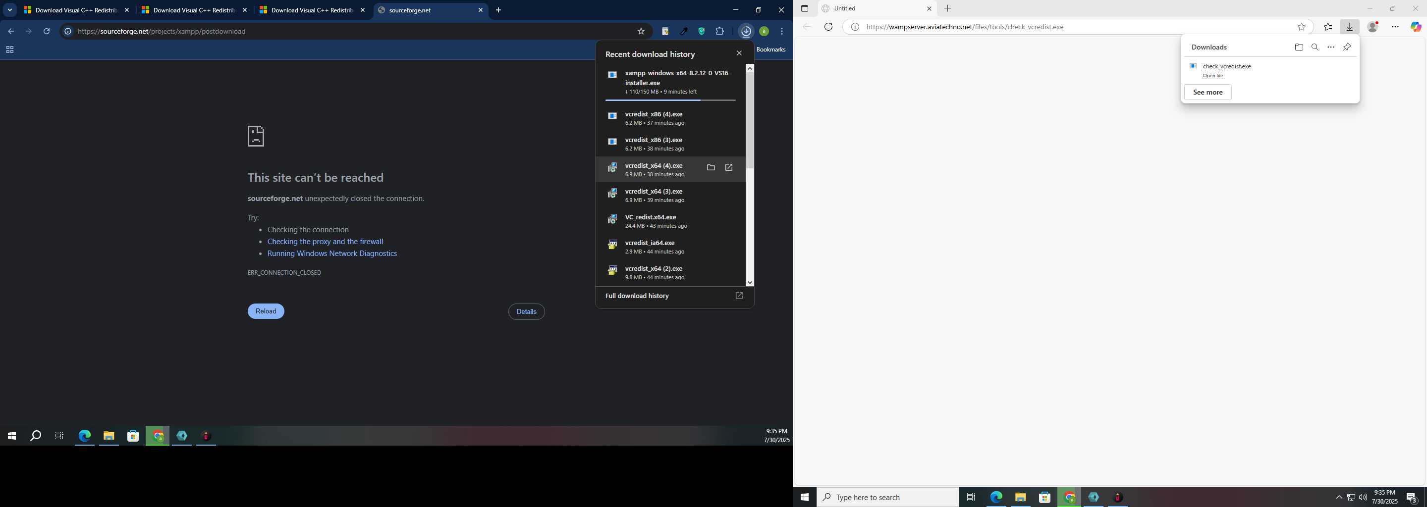Open the eyedropper color picker extension in Chrome

pos(684,32)
